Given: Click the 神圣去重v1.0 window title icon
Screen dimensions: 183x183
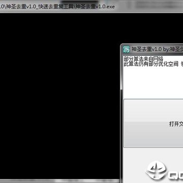Looking at the screenshot, I should pyautogui.click(x=126, y=49).
